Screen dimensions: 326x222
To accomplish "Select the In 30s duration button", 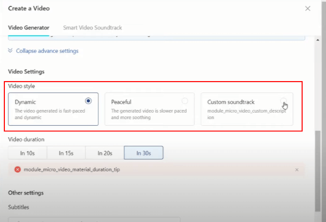I will click(x=143, y=153).
